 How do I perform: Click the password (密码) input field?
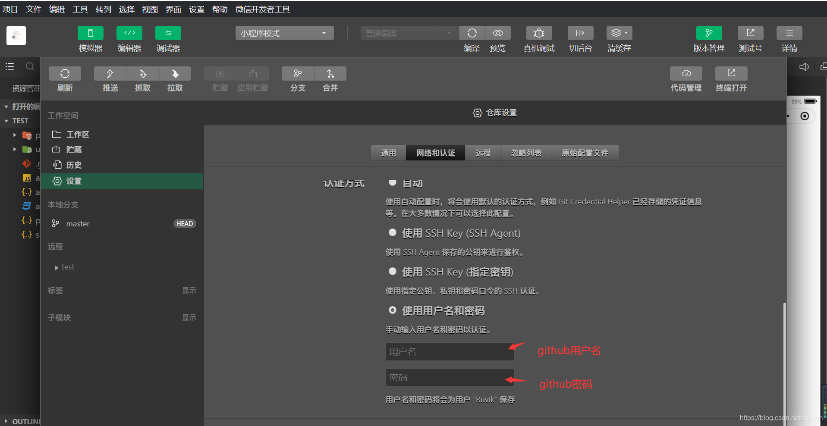coord(450,377)
